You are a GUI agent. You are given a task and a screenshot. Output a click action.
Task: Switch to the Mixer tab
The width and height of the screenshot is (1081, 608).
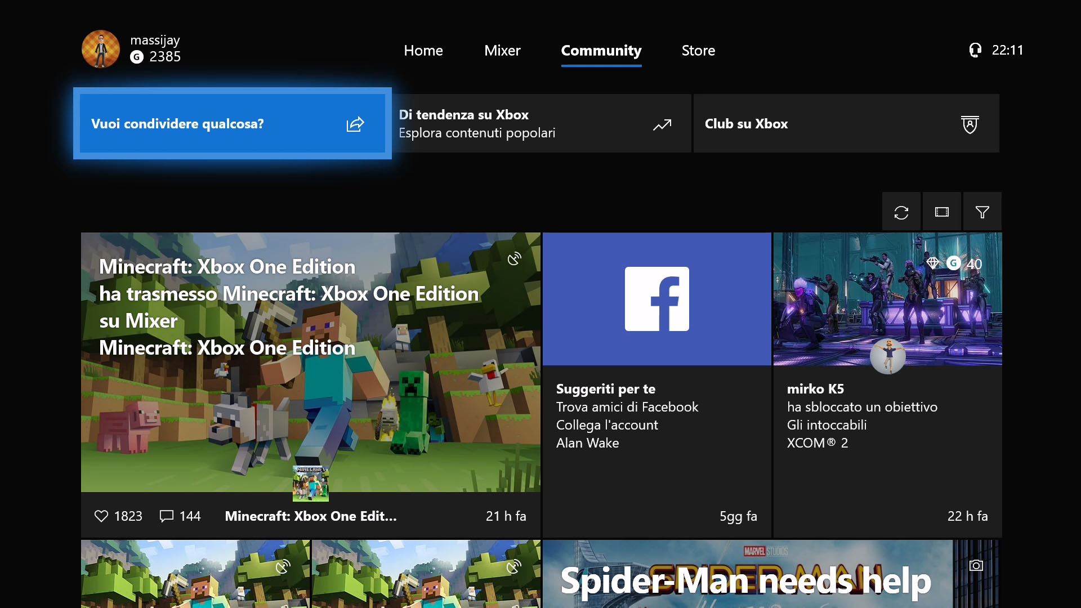(502, 51)
